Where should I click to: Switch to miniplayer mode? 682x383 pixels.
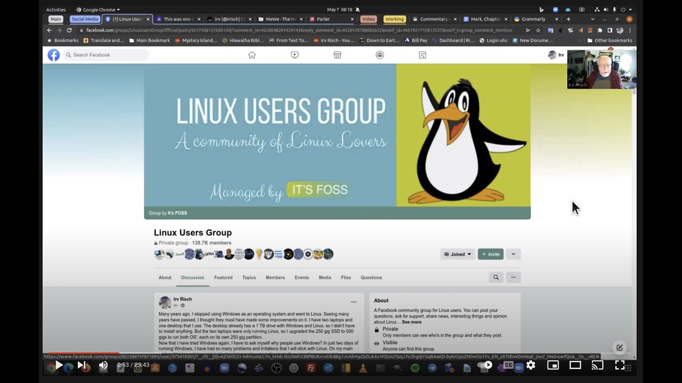click(553, 365)
